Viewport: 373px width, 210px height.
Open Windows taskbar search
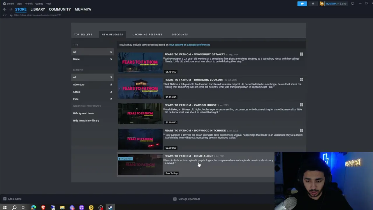(x=14, y=207)
